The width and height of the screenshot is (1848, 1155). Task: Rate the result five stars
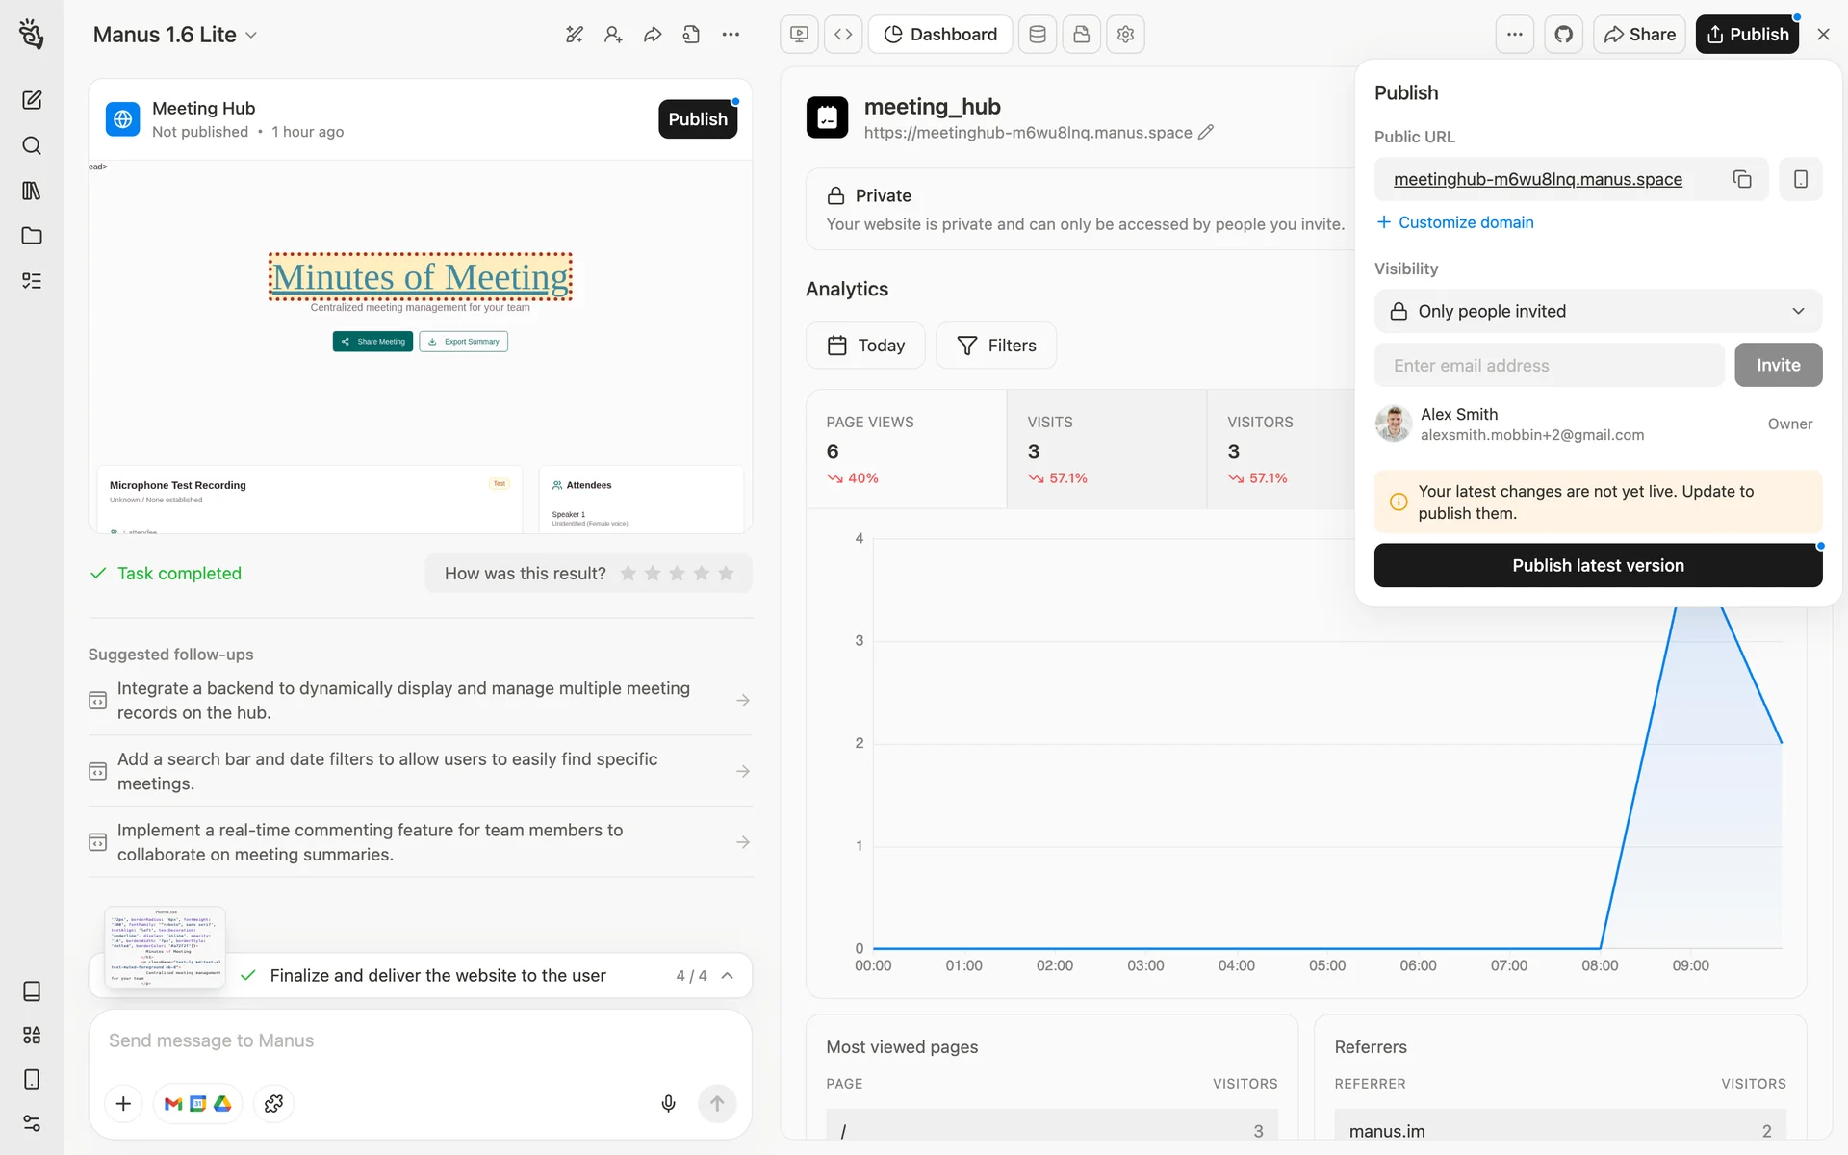pyautogui.click(x=726, y=574)
